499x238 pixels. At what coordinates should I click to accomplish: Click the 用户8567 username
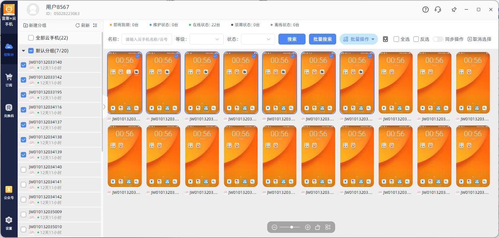pyautogui.click(x=58, y=7)
